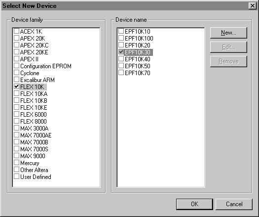Check the FLEX 10KA checkbox

point(16,93)
